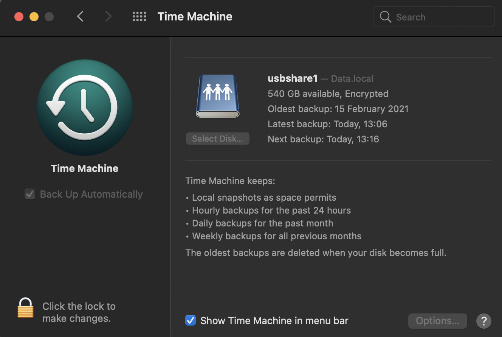Open the Select Disk dialog
The width and height of the screenshot is (502, 337).
click(x=217, y=139)
